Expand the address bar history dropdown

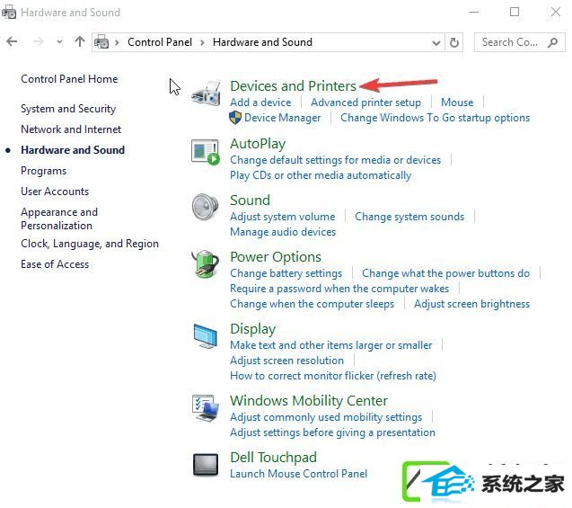point(436,43)
